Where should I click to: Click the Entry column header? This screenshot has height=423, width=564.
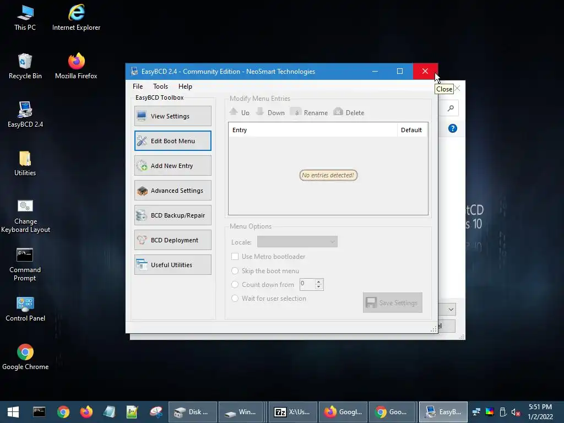tap(313, 130)
